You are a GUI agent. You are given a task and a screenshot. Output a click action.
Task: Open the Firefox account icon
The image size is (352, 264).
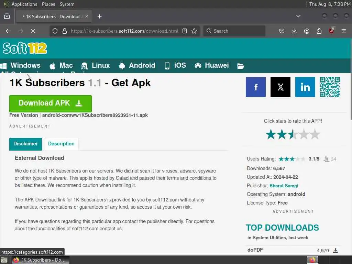307,31
